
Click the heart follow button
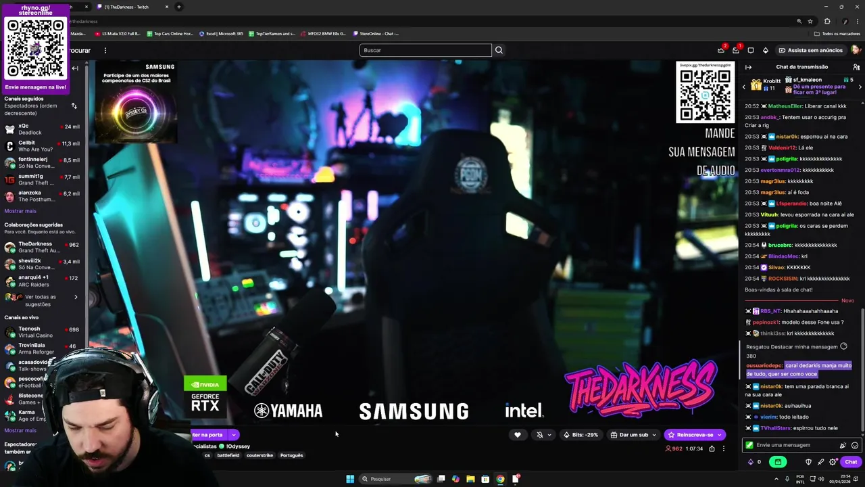[518, 435]
